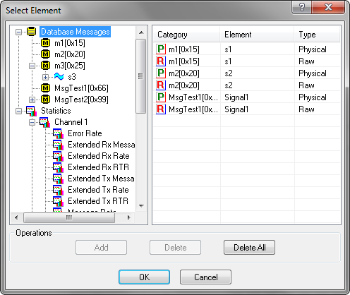Select the Extended Tx RTR tree label

(x=98, y=201)
